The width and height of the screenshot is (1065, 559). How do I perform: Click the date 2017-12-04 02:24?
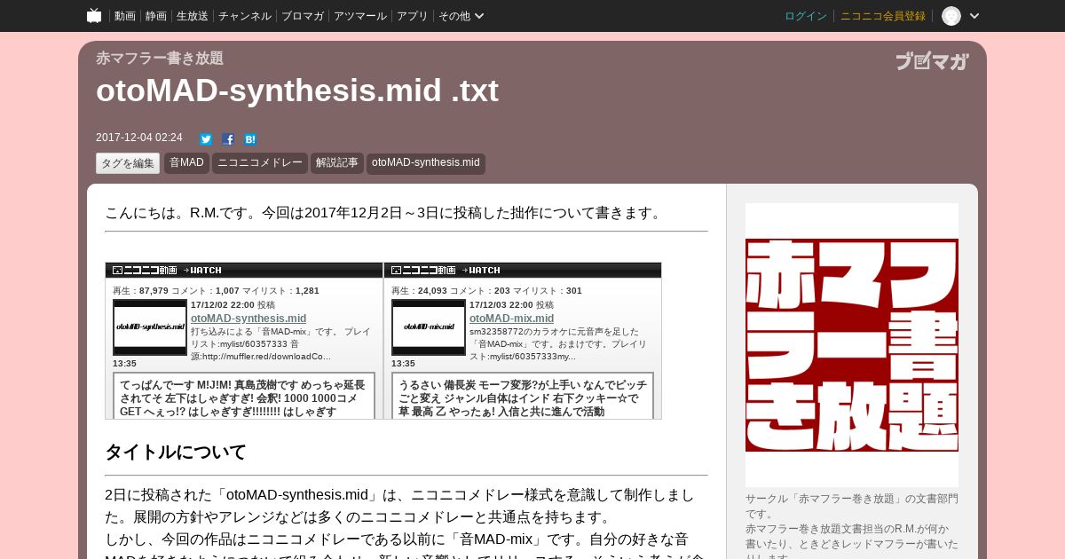139,138
